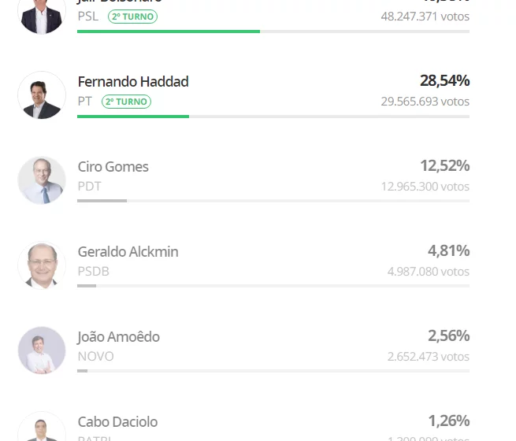Click the 2º TURNO badge beside PT
The width and height of the screenshot is (516, 441).
126,102
